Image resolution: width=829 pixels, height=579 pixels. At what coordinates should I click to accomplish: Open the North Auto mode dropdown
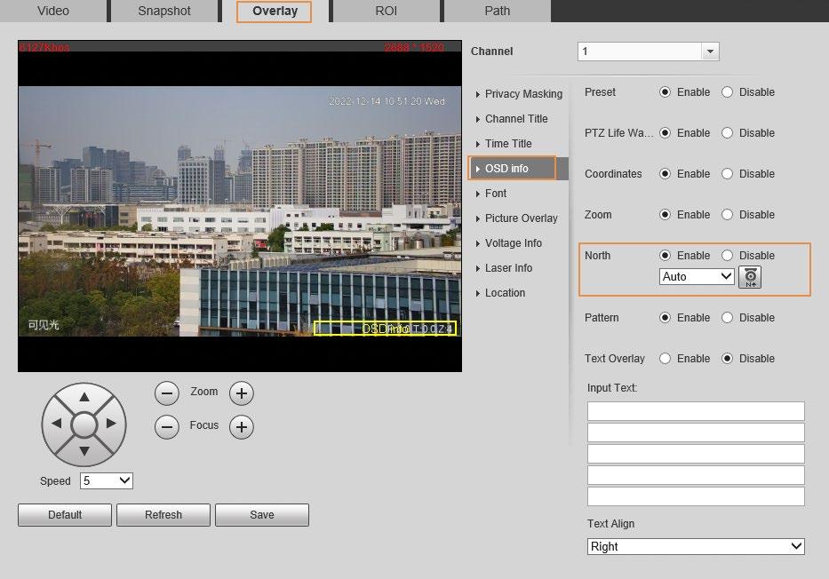[697, 276]
